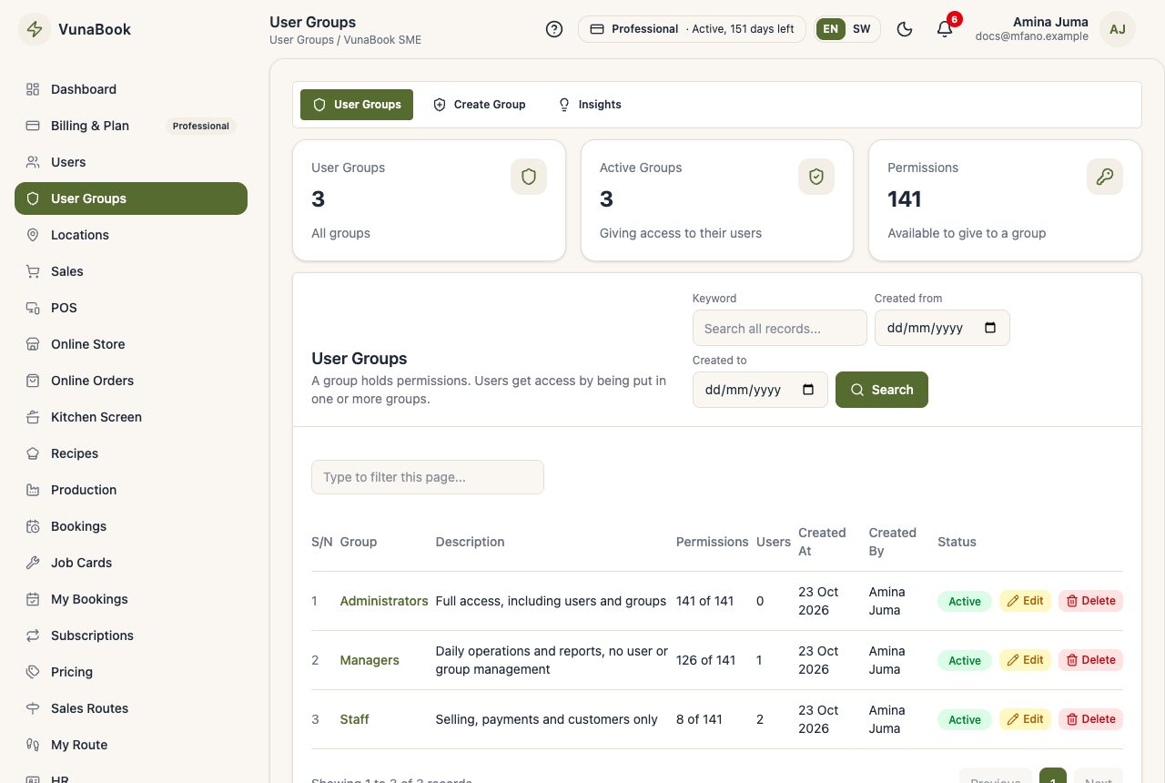This screenshot has height=783, width=1165.
Task: Click the Dashboard grid icon in sidebar
Action: point(33,89)
